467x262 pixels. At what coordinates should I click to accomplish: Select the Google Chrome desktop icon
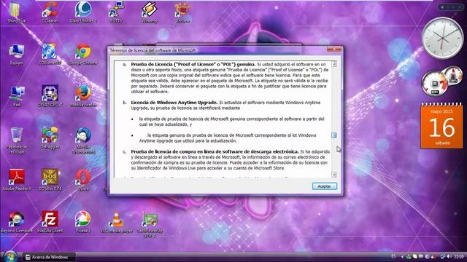(83, 54)
